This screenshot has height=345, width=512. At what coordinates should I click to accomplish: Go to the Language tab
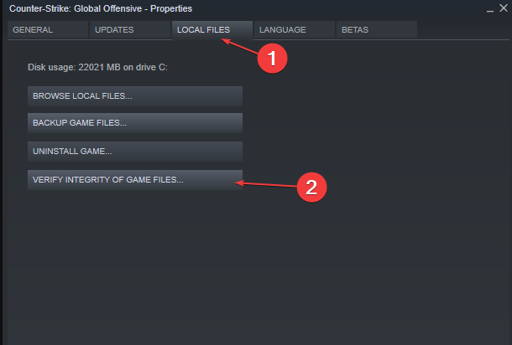(x=292, y=30)
